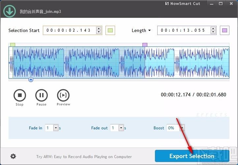This screenshot has height=165, width=238.
Task: Maximize the NowSmart Cut window
Action: pyautogui.click(x=221, y=4)
